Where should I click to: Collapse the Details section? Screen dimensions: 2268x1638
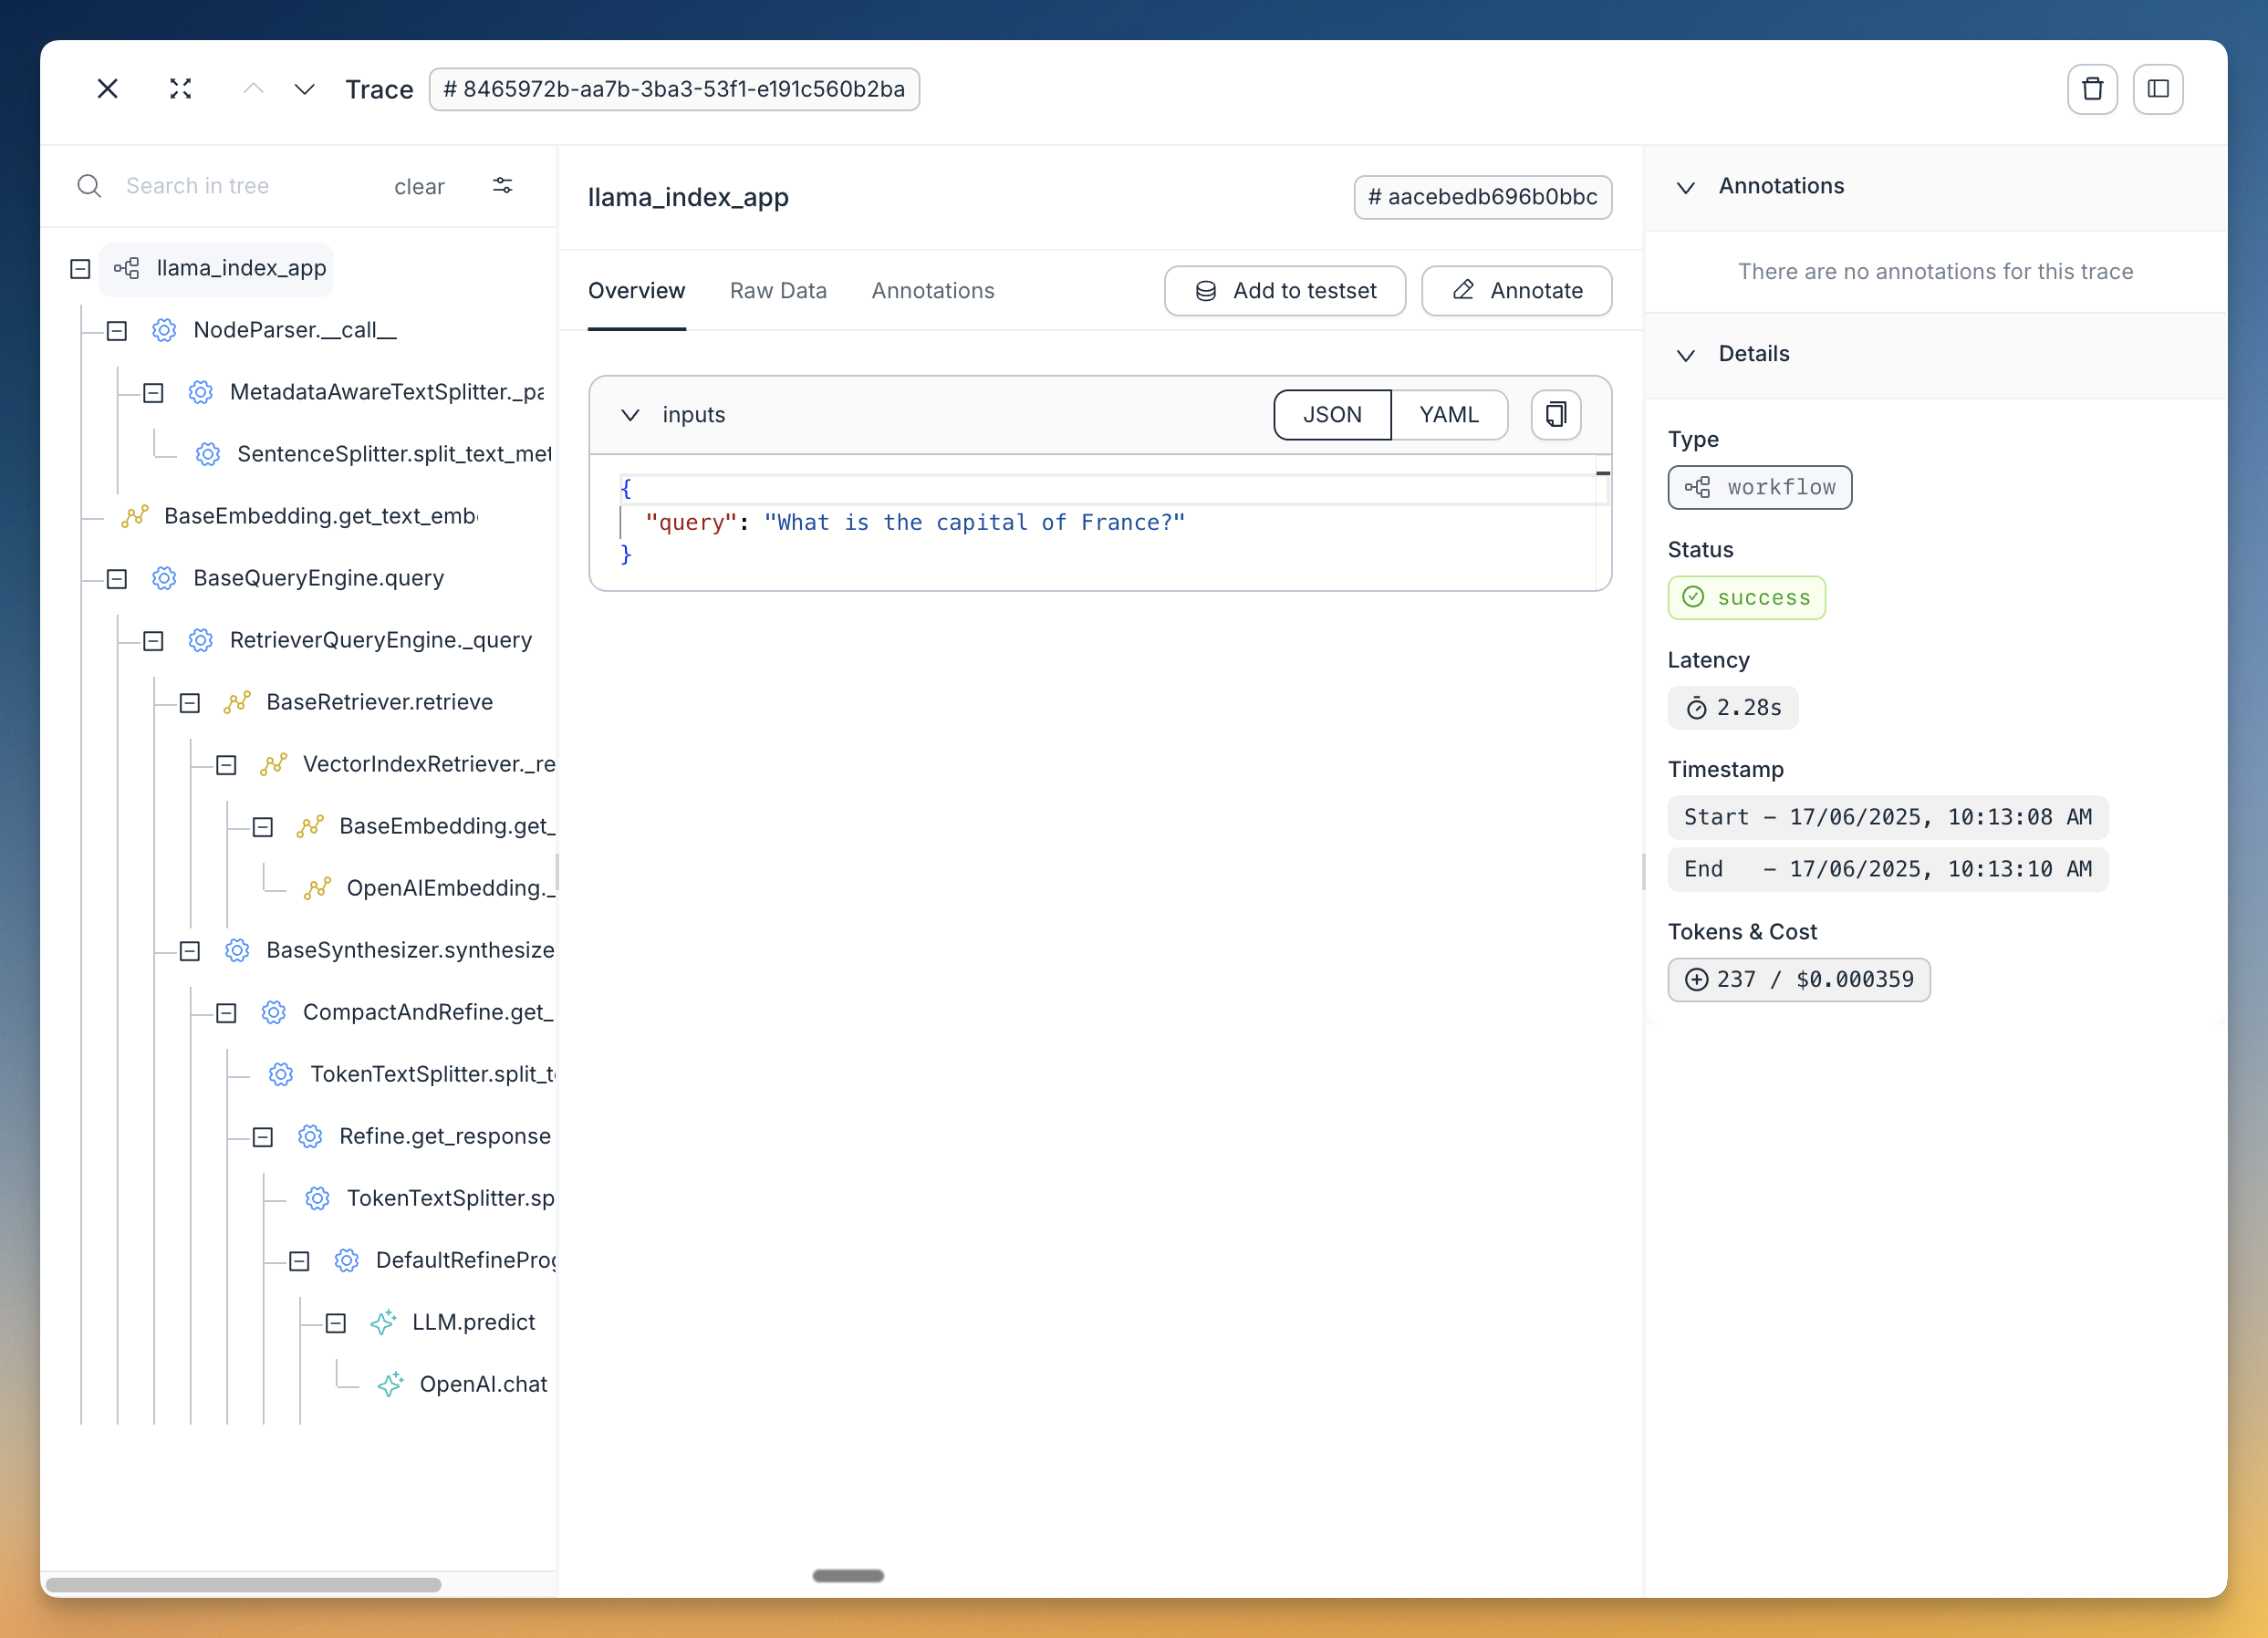[x=1686, y=355]
